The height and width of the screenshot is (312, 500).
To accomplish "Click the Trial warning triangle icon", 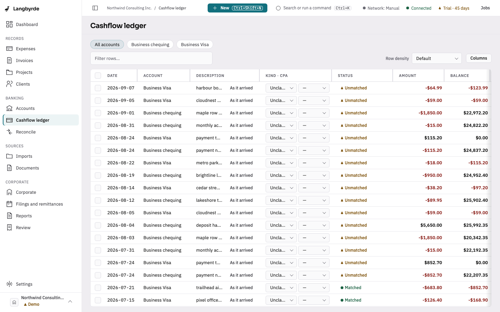I will tap(440, 8).
